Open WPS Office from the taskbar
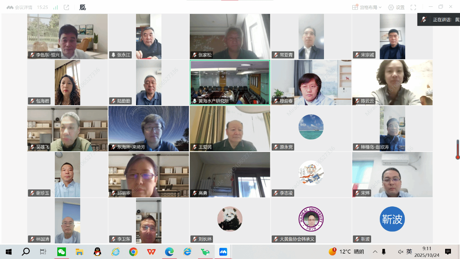The image size is (460, 259). [x=151, y=252]
